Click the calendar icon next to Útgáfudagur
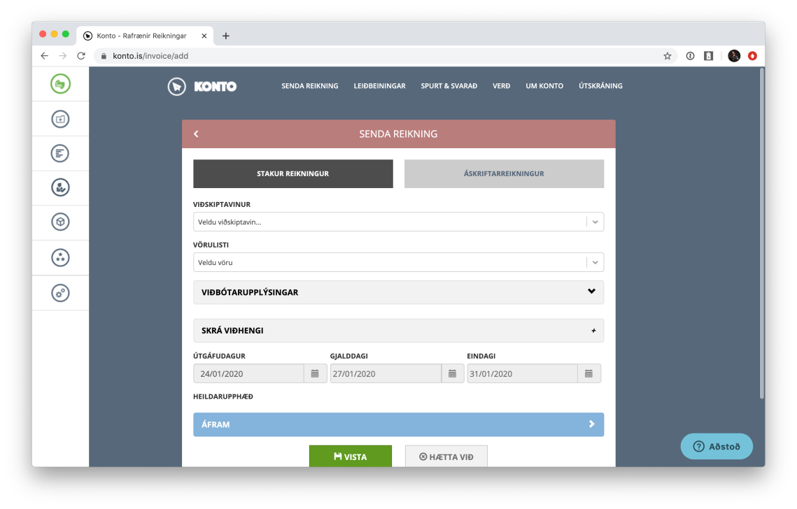The width and height of the screenshot is (797, 509). (315, 373)
